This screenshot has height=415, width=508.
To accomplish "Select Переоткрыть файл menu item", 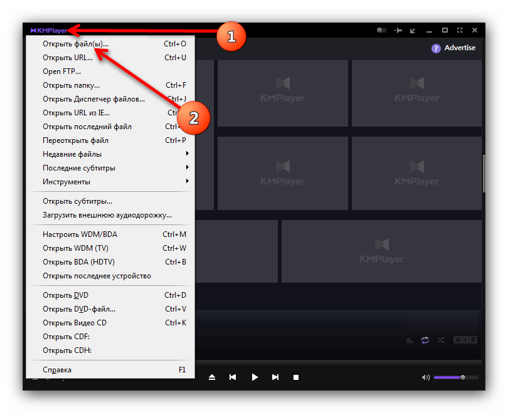I will coord(110,140).
